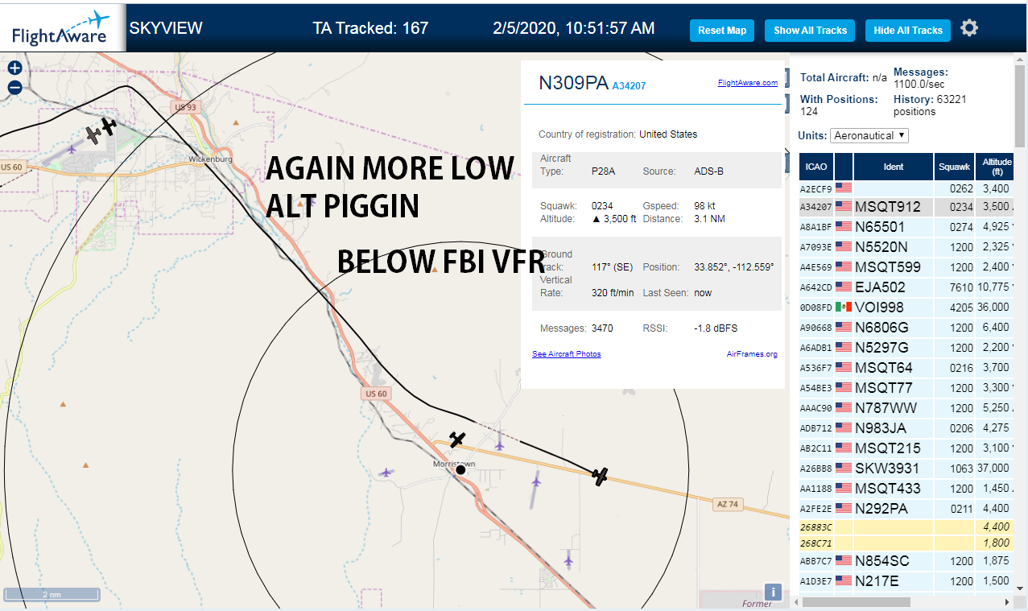Select the N217E aircraft row
Viewport: 1028px width, 611px height.
click(x=906, y=581)
